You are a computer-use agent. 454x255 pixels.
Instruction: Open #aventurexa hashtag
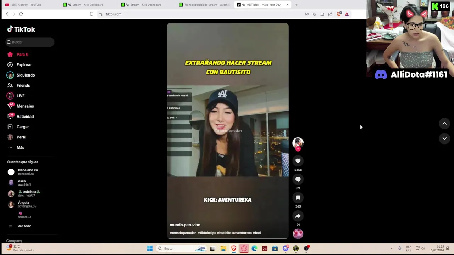point(242,233)
